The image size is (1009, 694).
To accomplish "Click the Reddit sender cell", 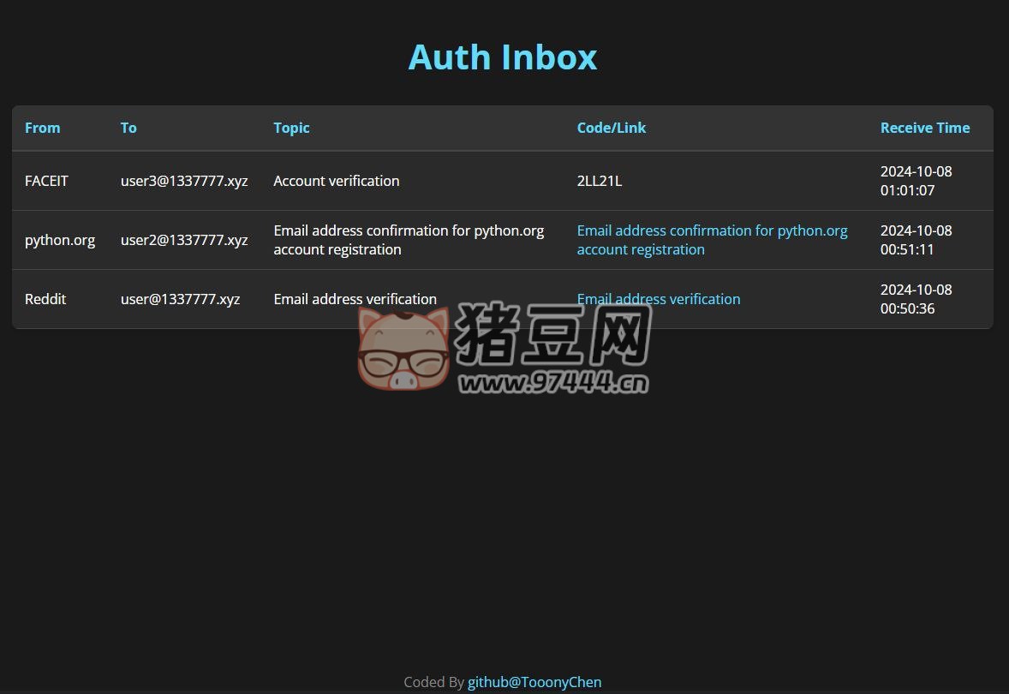I will pyautogui.click(x=45, y=299).
